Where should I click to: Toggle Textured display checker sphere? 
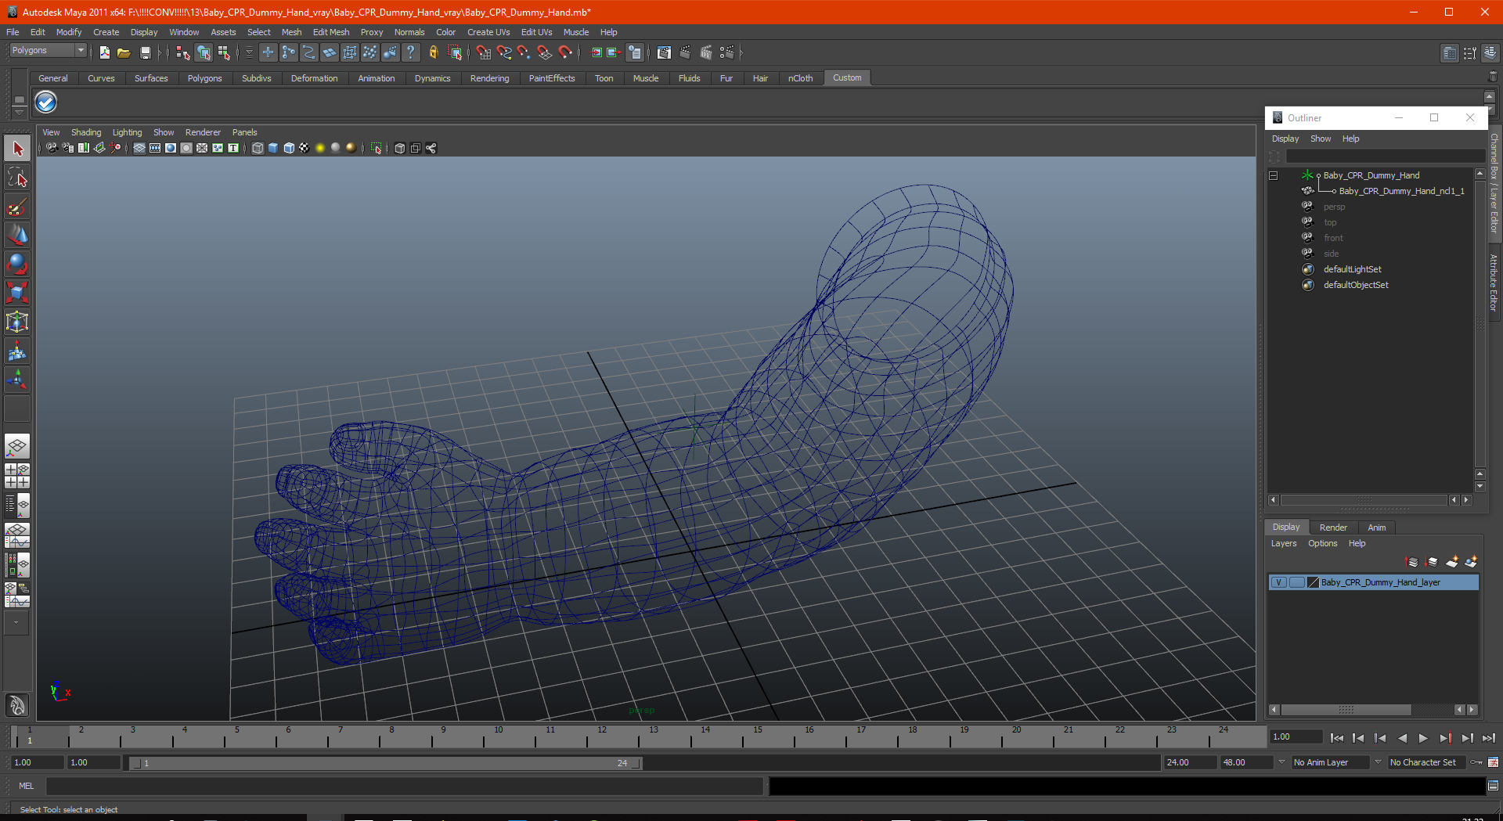[x=305, y=148]
